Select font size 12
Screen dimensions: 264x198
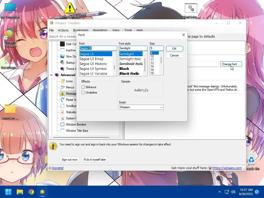(x=152, y=63)
